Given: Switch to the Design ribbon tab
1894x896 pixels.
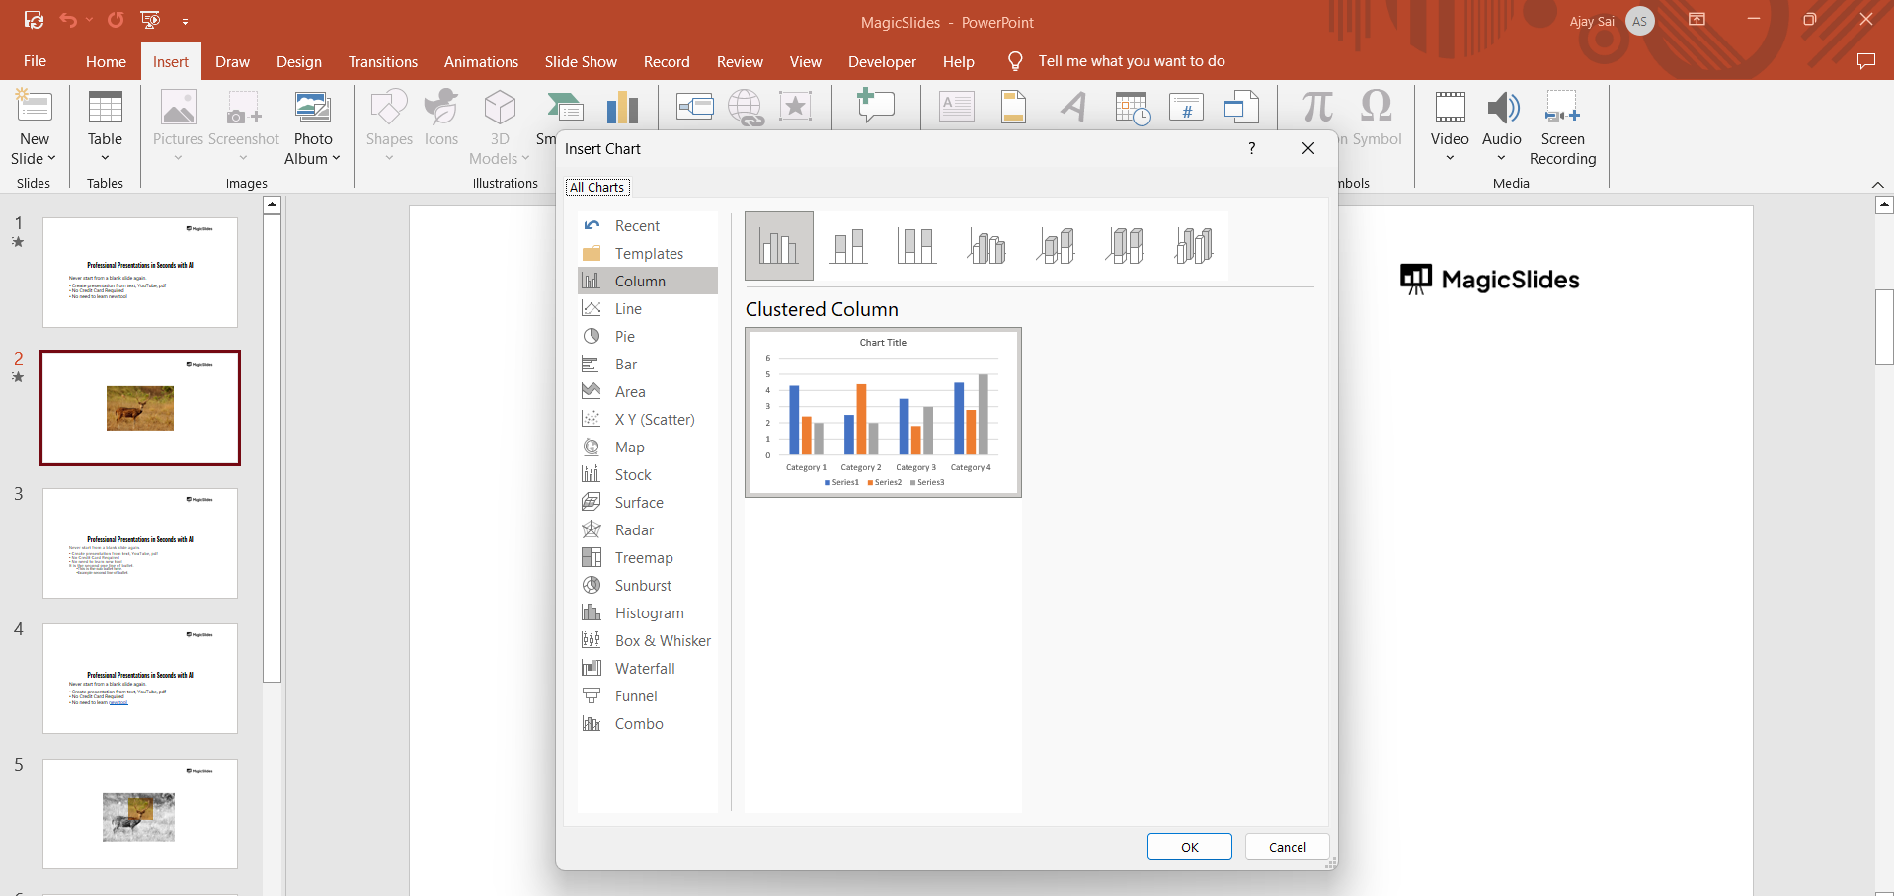Looking at the screenshot, I should click(298, 61).
